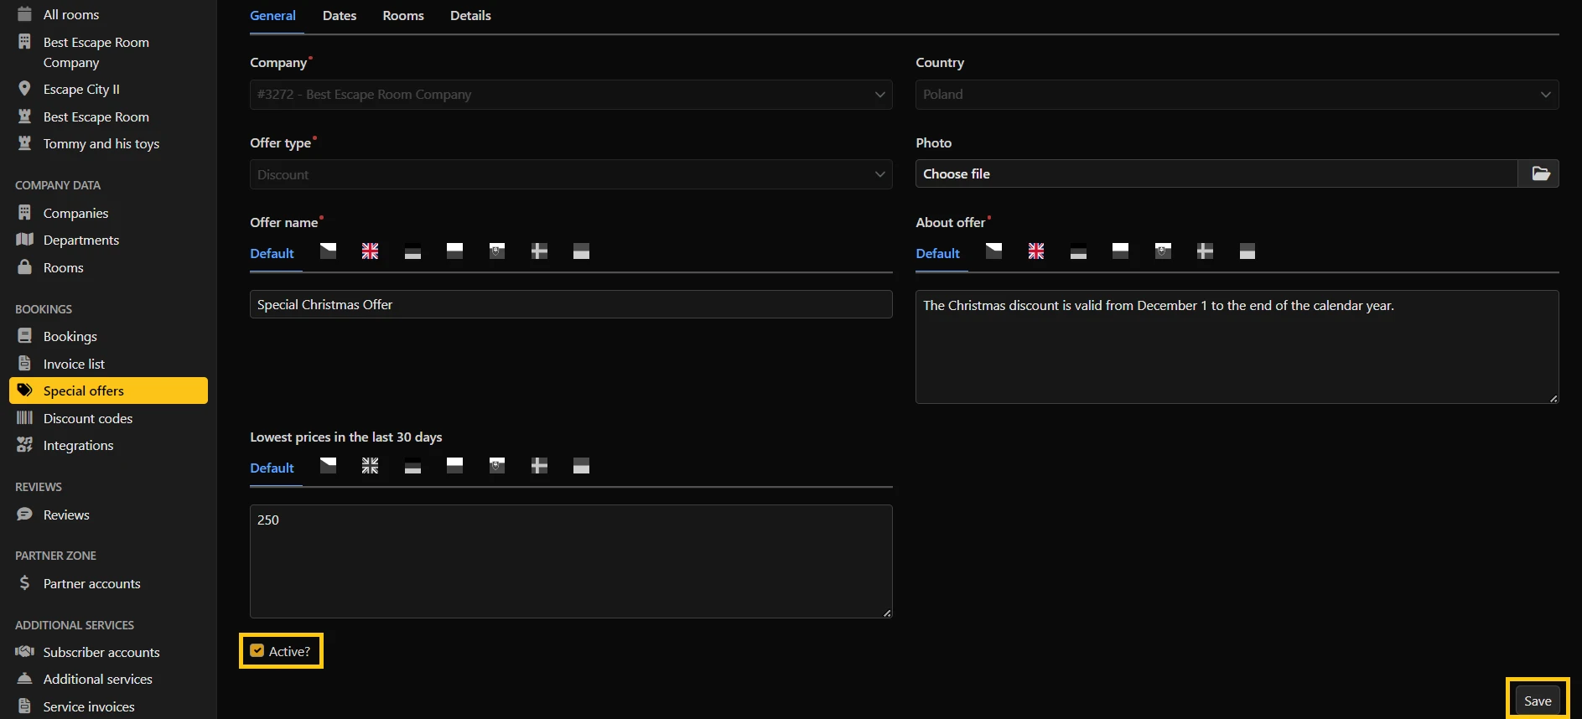1582x719 pixels.
Task: Open the photo file browse folder icon
Action: tap(1539, 173)
